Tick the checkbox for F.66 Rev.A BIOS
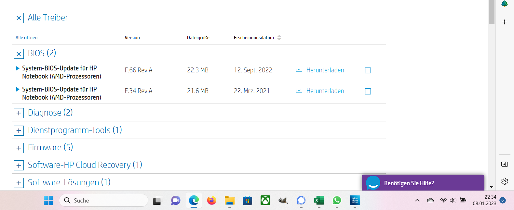This screenshot has width=514, height=210. [x=368, y=70]
